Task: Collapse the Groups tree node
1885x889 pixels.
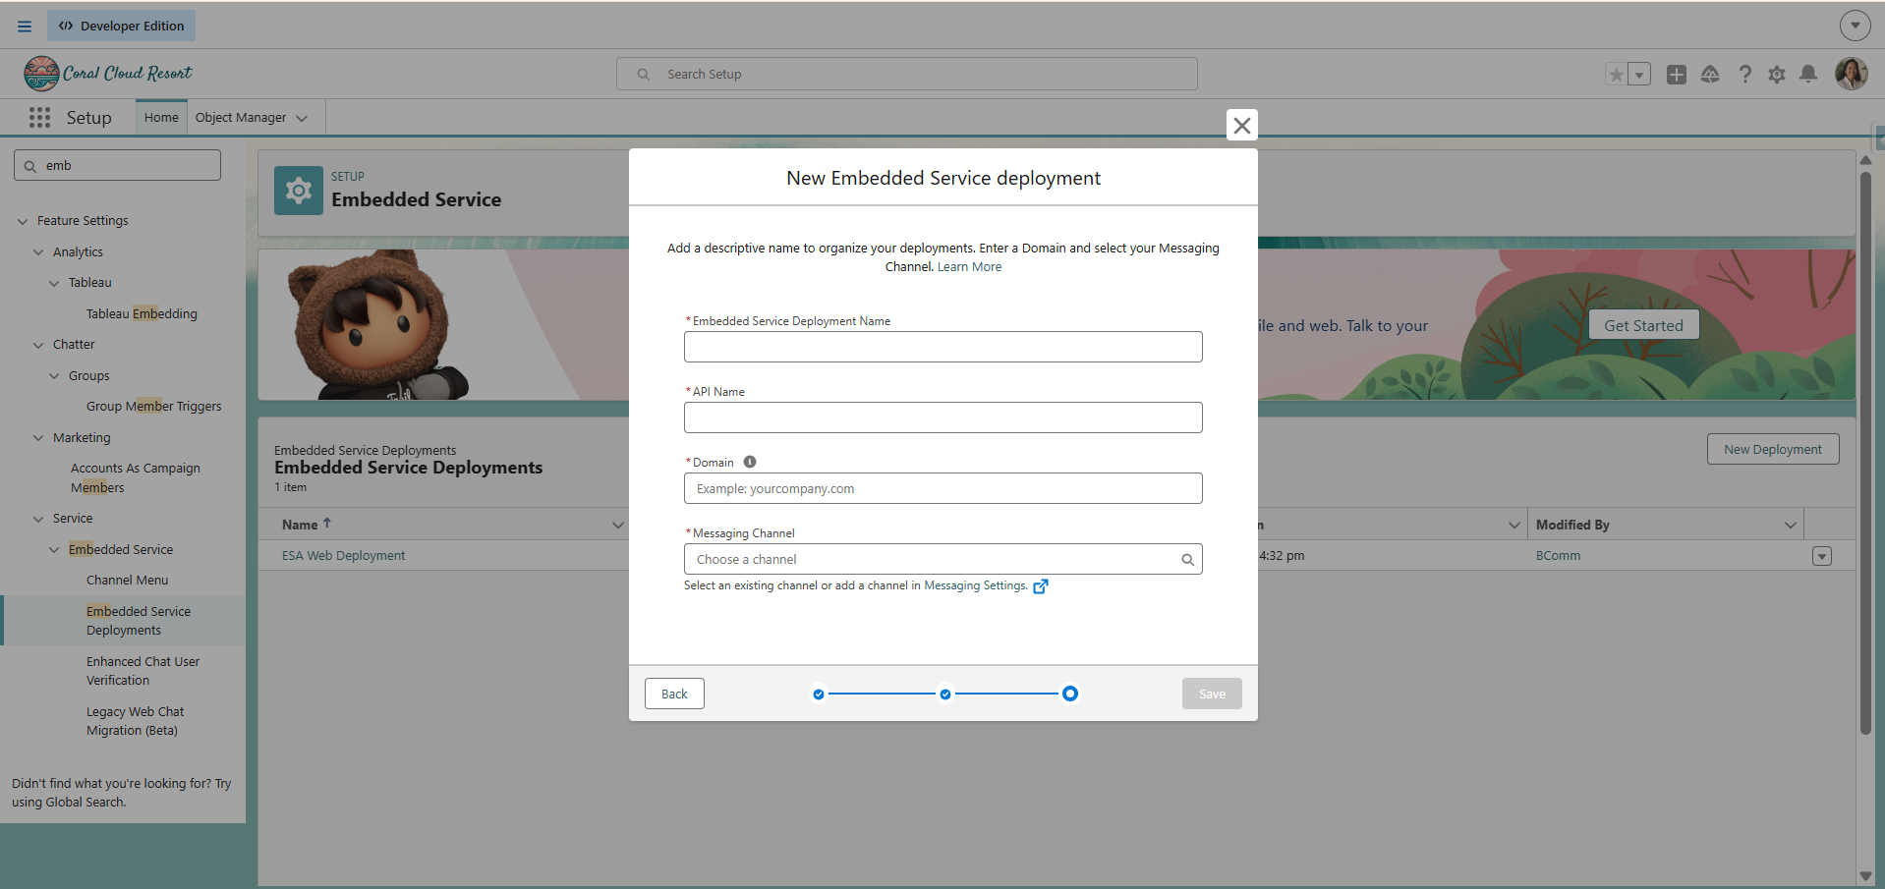Action: tap(54, 376)
